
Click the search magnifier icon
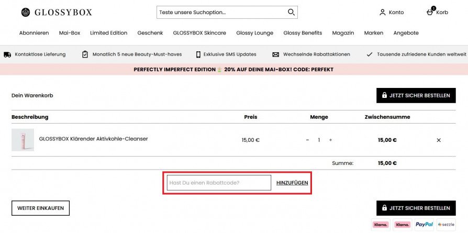click(x=291, y=12)
